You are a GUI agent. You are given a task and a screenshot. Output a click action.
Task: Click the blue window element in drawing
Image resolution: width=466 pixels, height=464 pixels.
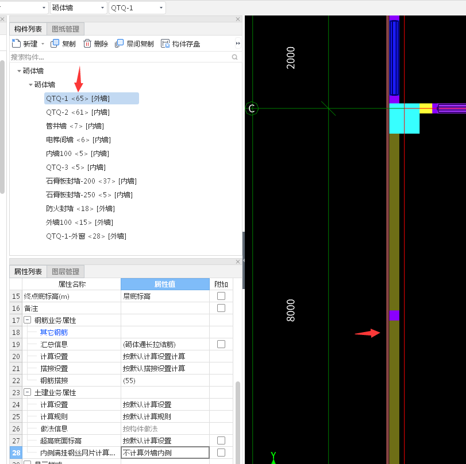point(394,58)
